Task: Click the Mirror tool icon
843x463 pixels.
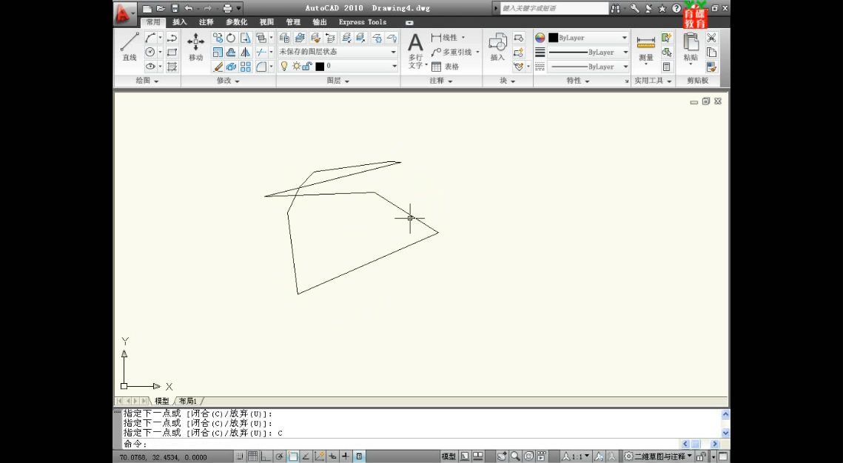Action: (x=245, y=52)
